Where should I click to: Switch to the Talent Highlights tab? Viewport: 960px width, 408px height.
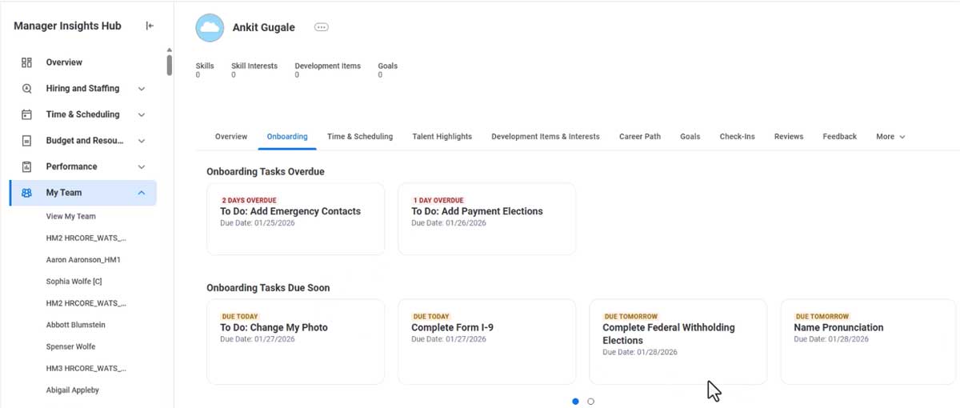click(442, 137)
